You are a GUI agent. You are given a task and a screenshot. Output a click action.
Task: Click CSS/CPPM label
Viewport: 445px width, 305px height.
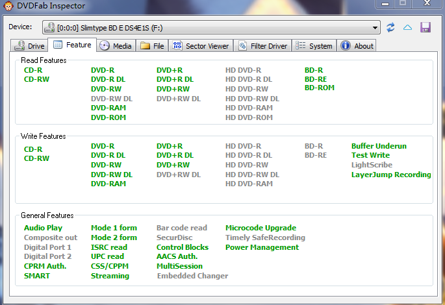(110, 266)
